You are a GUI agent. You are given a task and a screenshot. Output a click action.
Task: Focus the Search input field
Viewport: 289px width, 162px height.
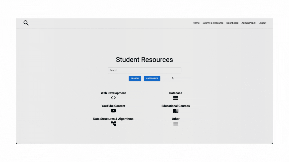[x=144, y=70]
